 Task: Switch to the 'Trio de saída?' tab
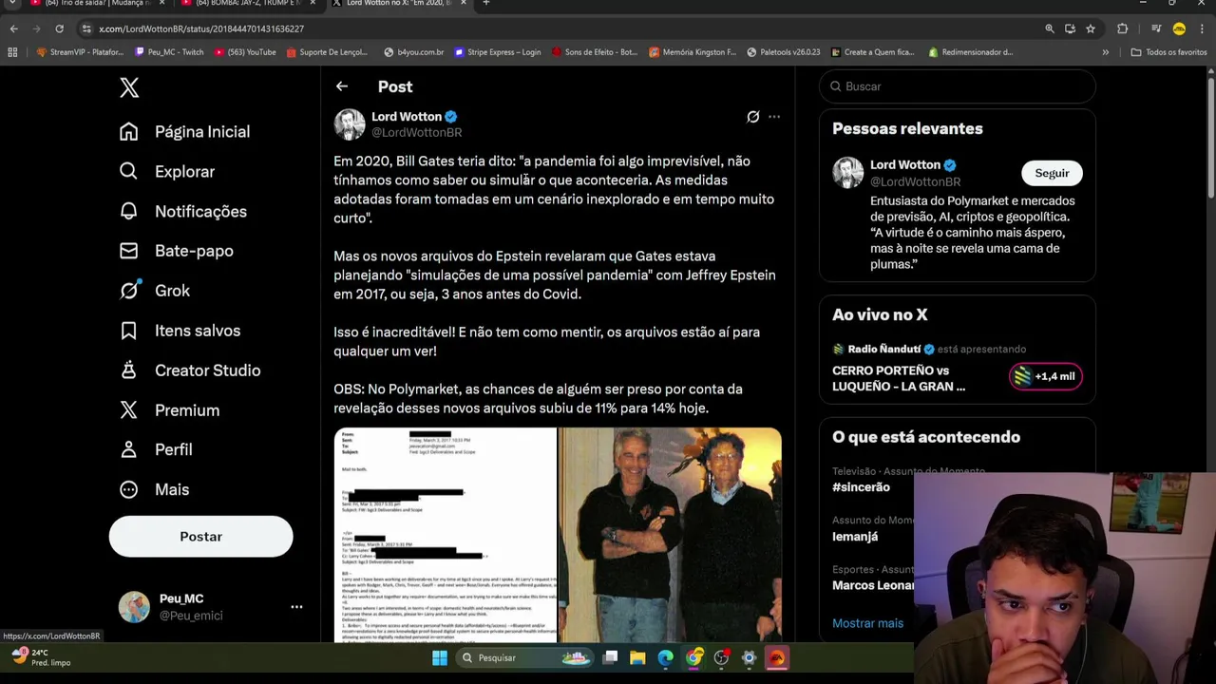98,4
